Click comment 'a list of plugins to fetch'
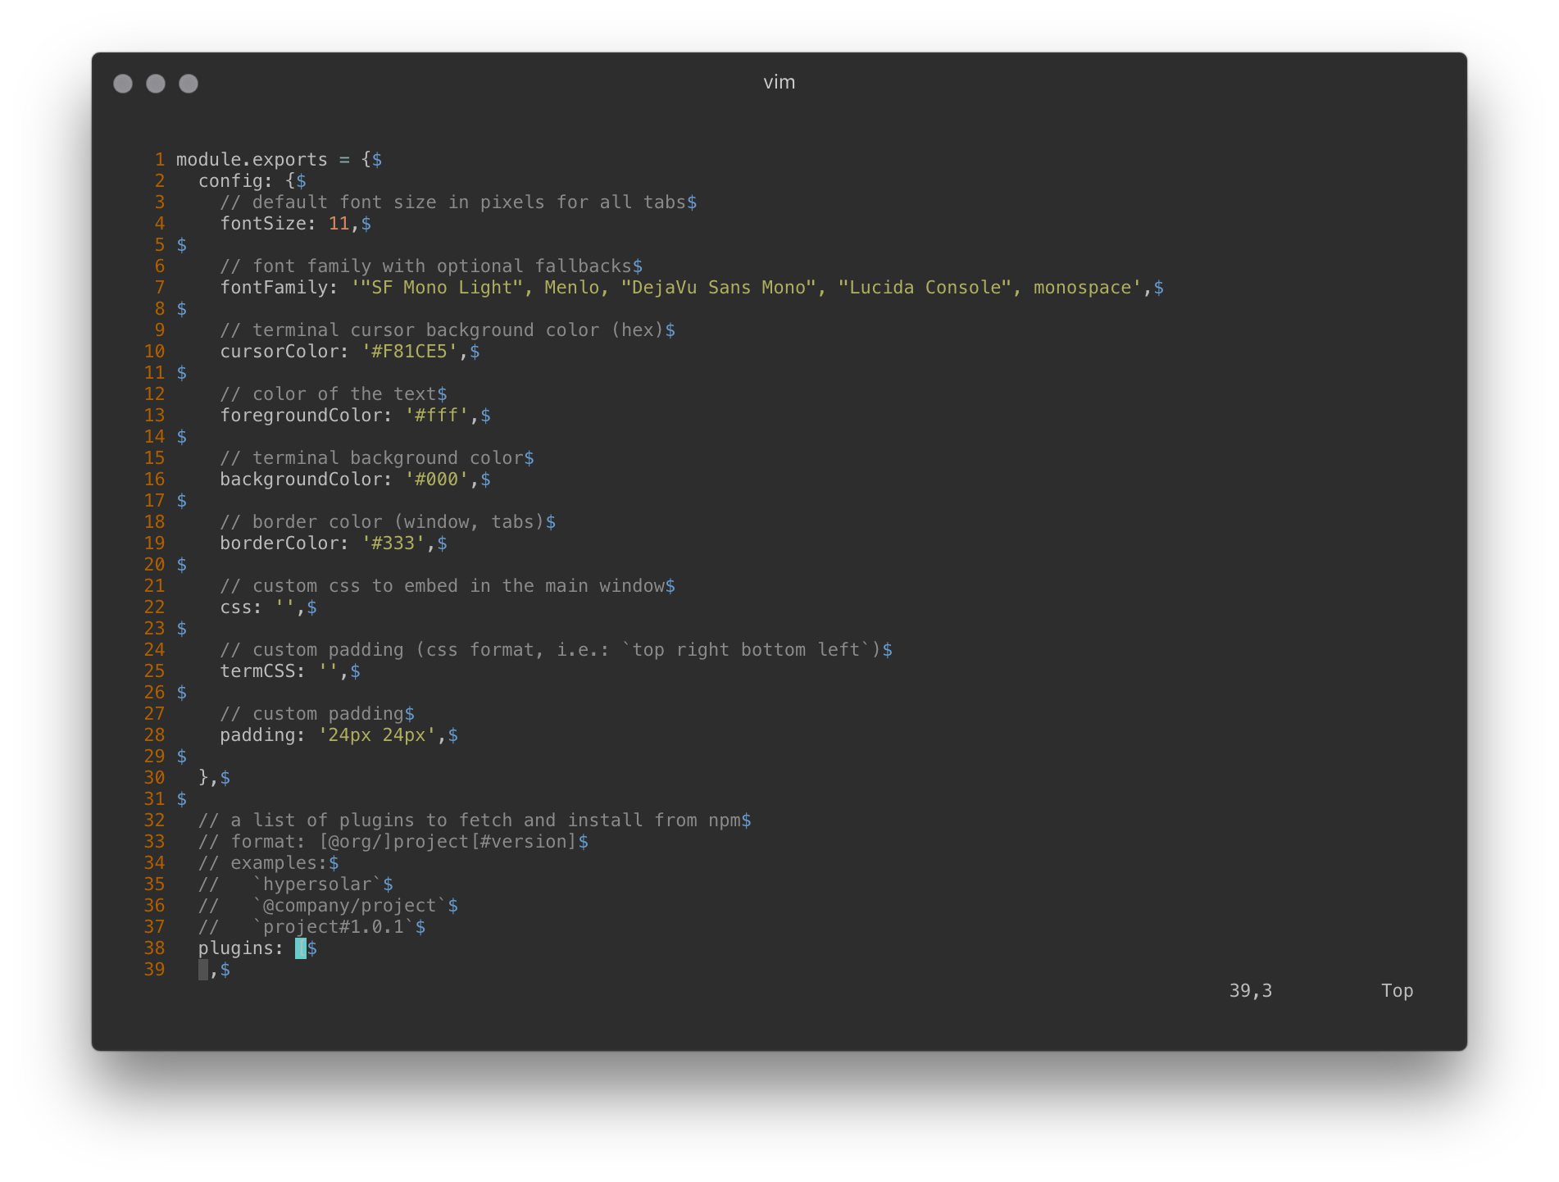The image size is (1559, 1182). (371, 821)
